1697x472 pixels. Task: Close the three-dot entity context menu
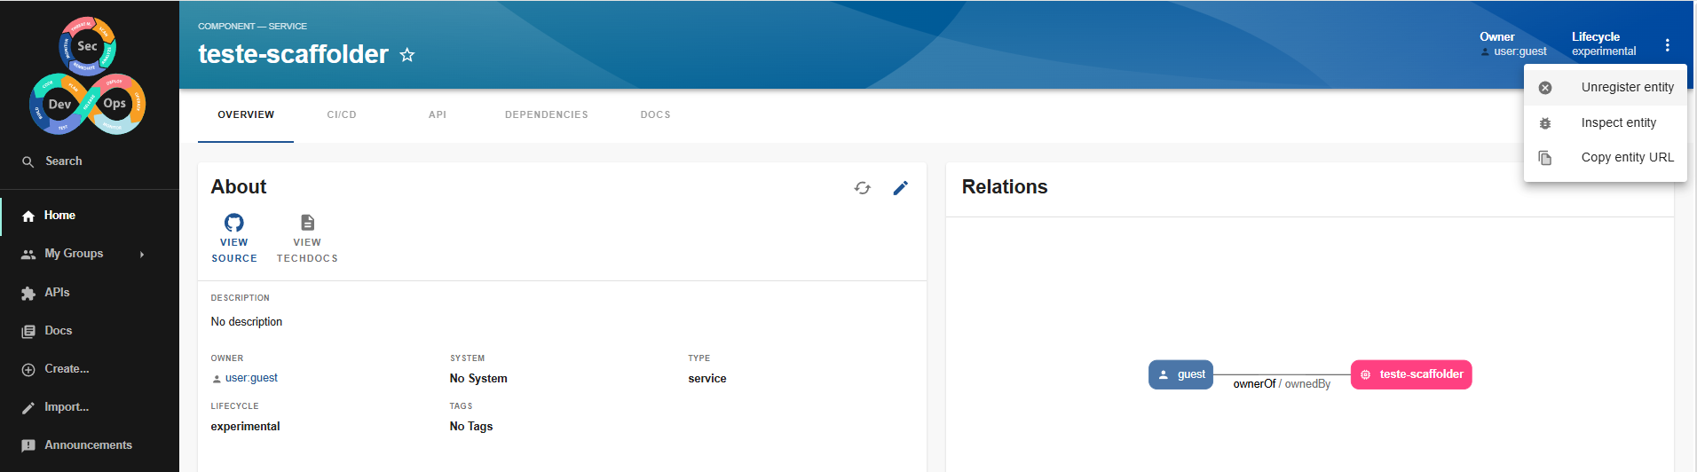point(1667,45)
